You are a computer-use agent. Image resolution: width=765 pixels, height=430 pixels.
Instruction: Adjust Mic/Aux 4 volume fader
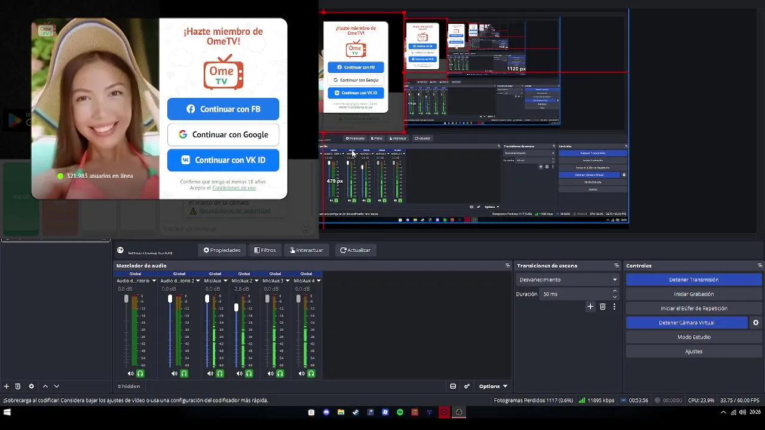298,299
